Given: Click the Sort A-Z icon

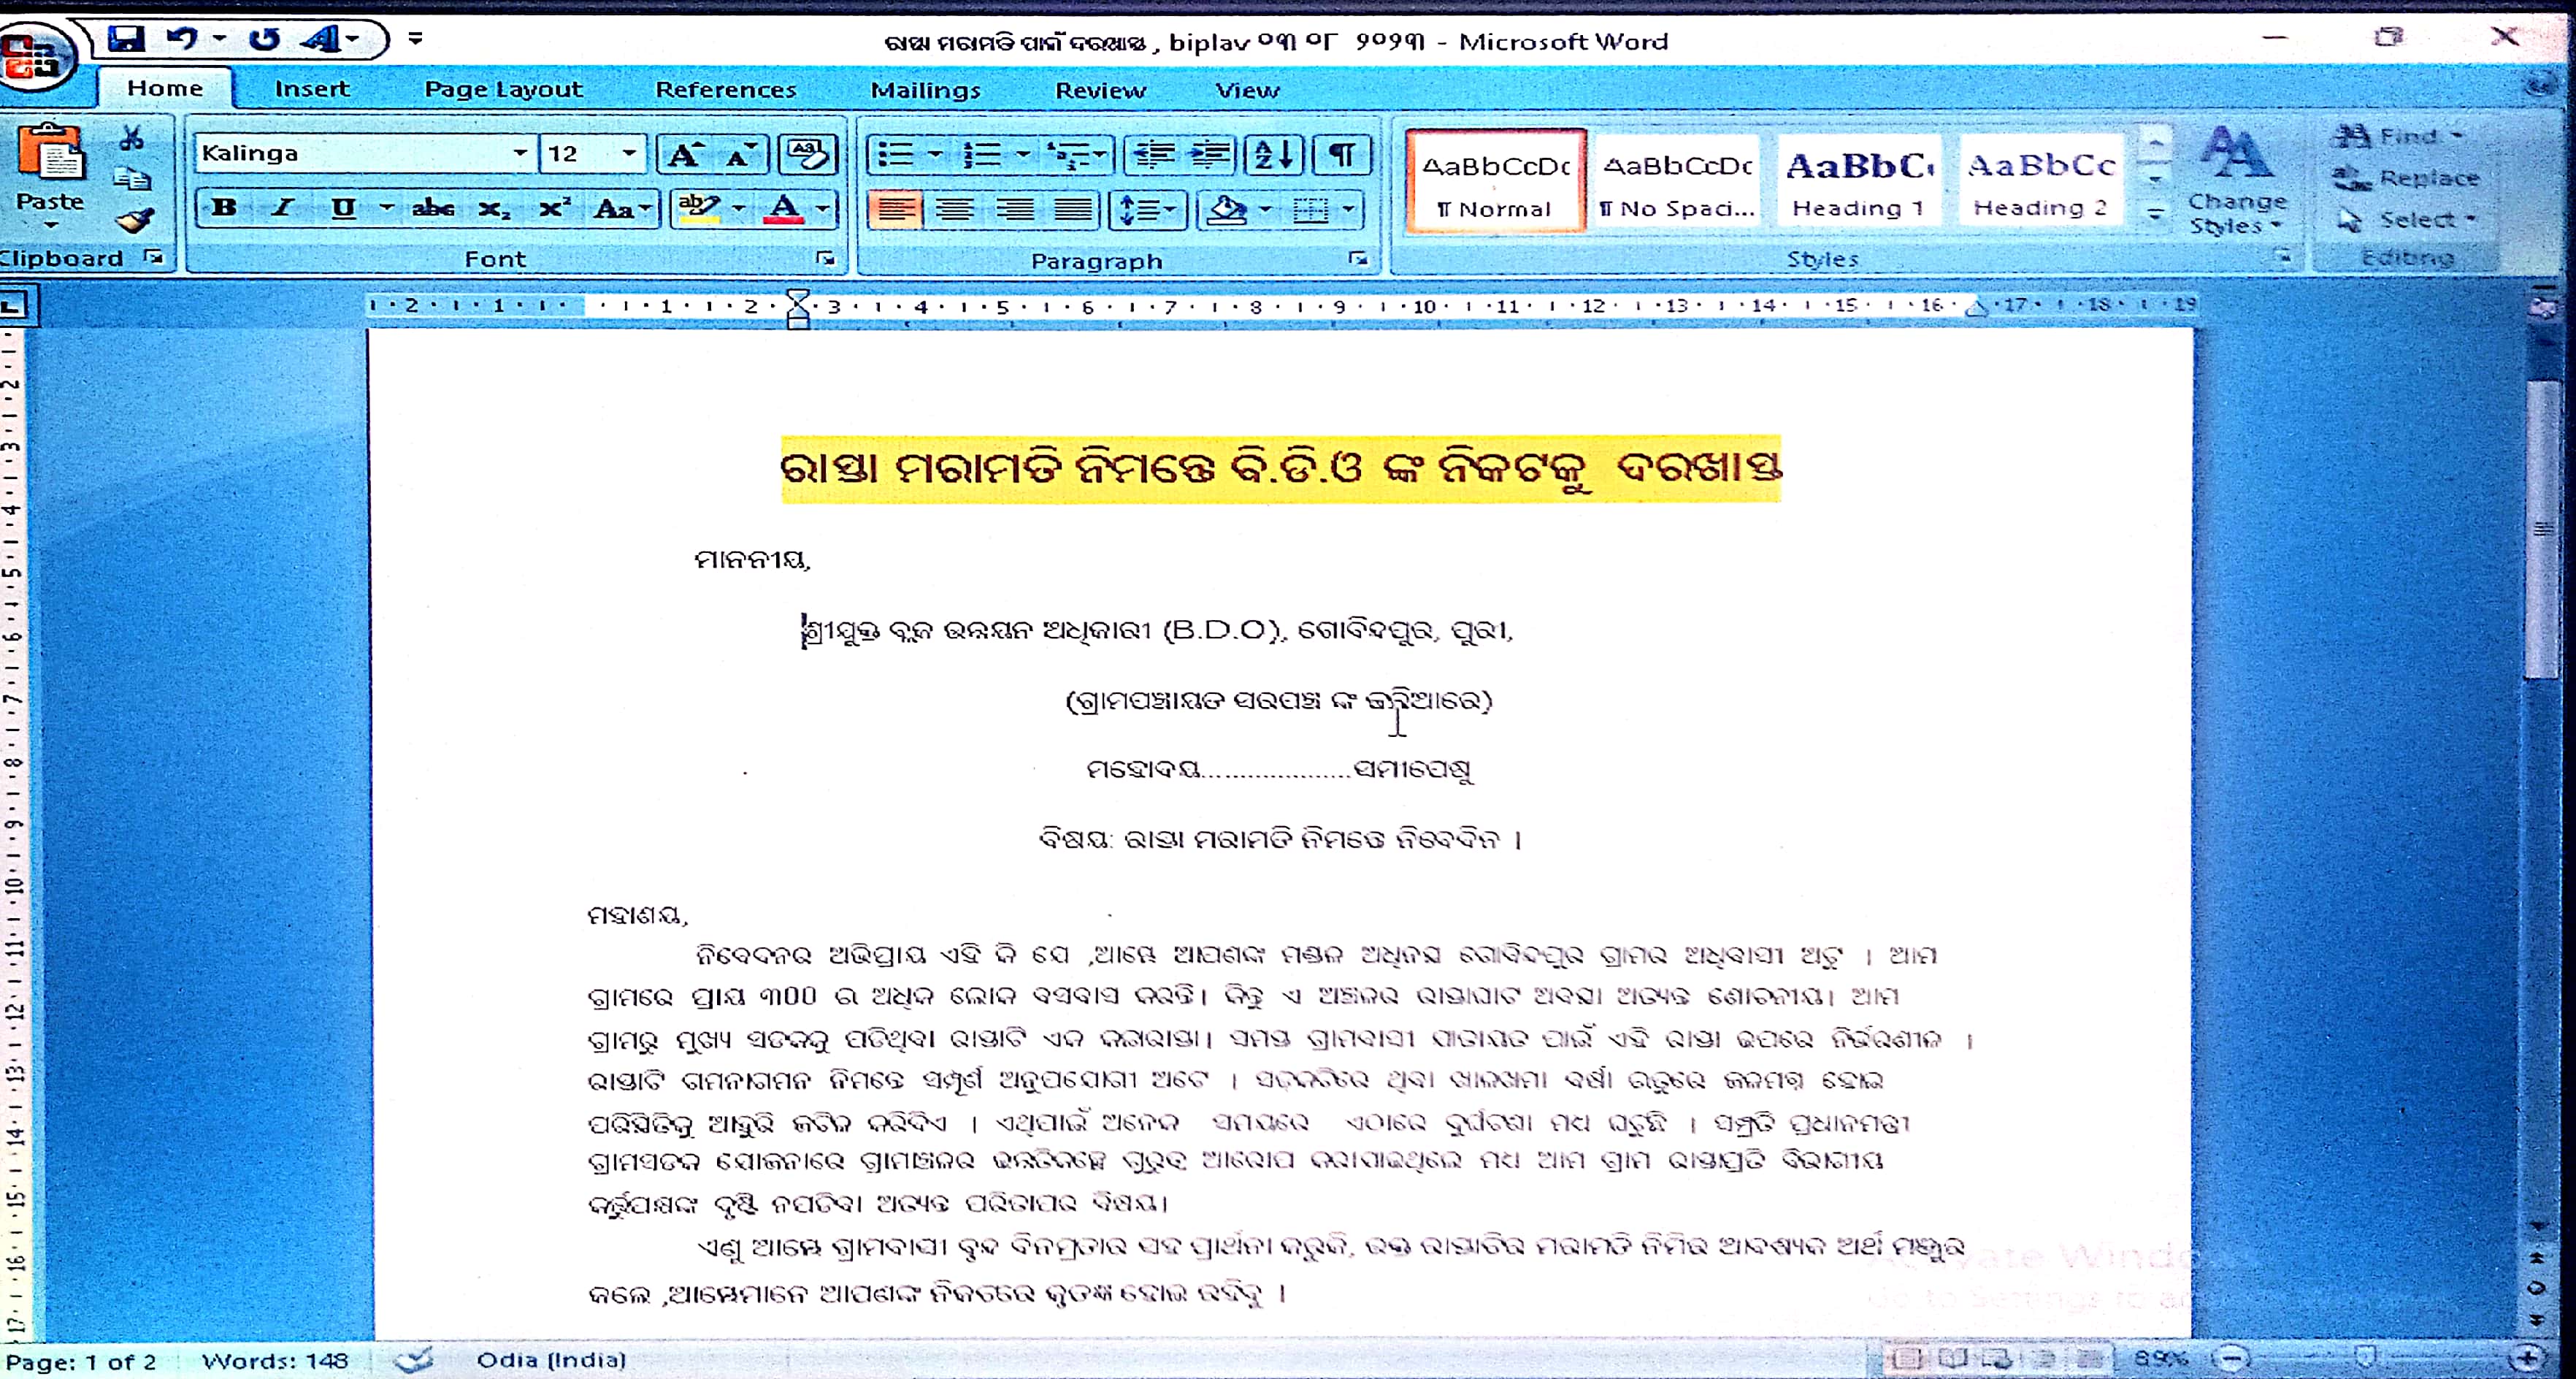Looking at the screenshot, I should click(1273, 155).
